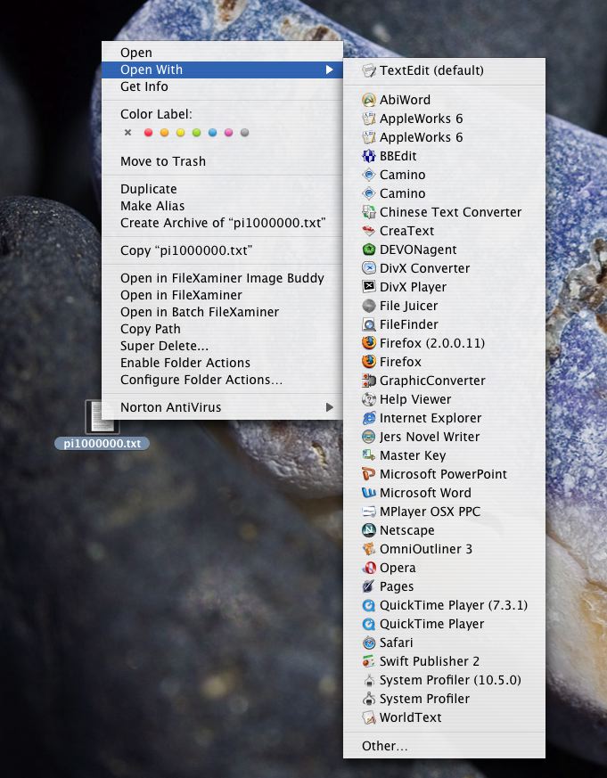The height and width of the screenshot is (778, 607).
Task: Select Duplicate from the context menu
Action: point(222,189)
